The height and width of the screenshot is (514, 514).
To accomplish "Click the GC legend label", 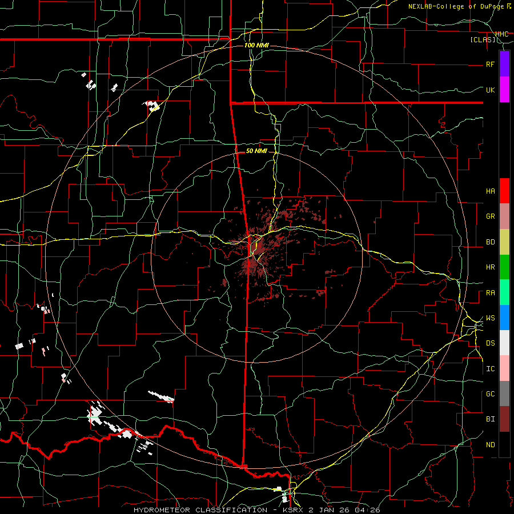I will tap(490, 394).
